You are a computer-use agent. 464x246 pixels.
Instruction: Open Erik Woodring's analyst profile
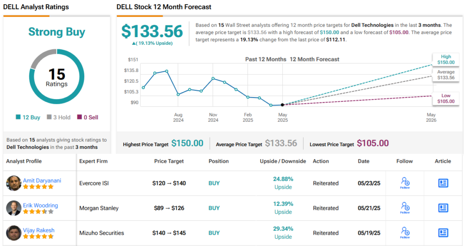(x=40, y=205)
